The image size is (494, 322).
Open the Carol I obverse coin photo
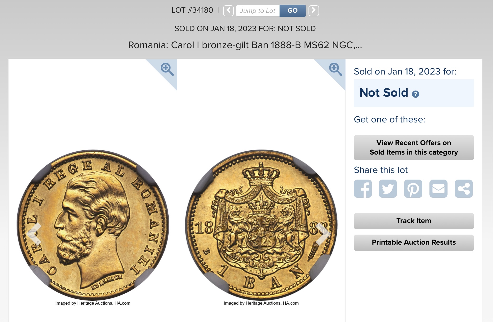pos(93,225)
